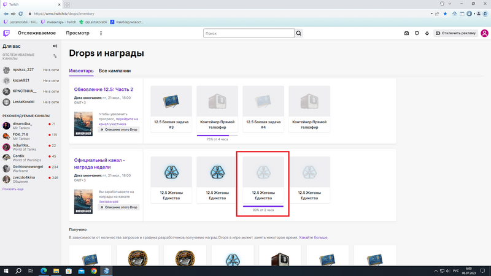
Task: Click the Twitch logo home icon
Action: click(6, 33)
